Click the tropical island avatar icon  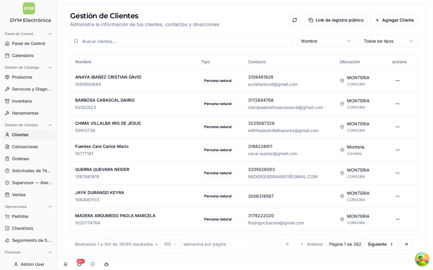point(422,259)
